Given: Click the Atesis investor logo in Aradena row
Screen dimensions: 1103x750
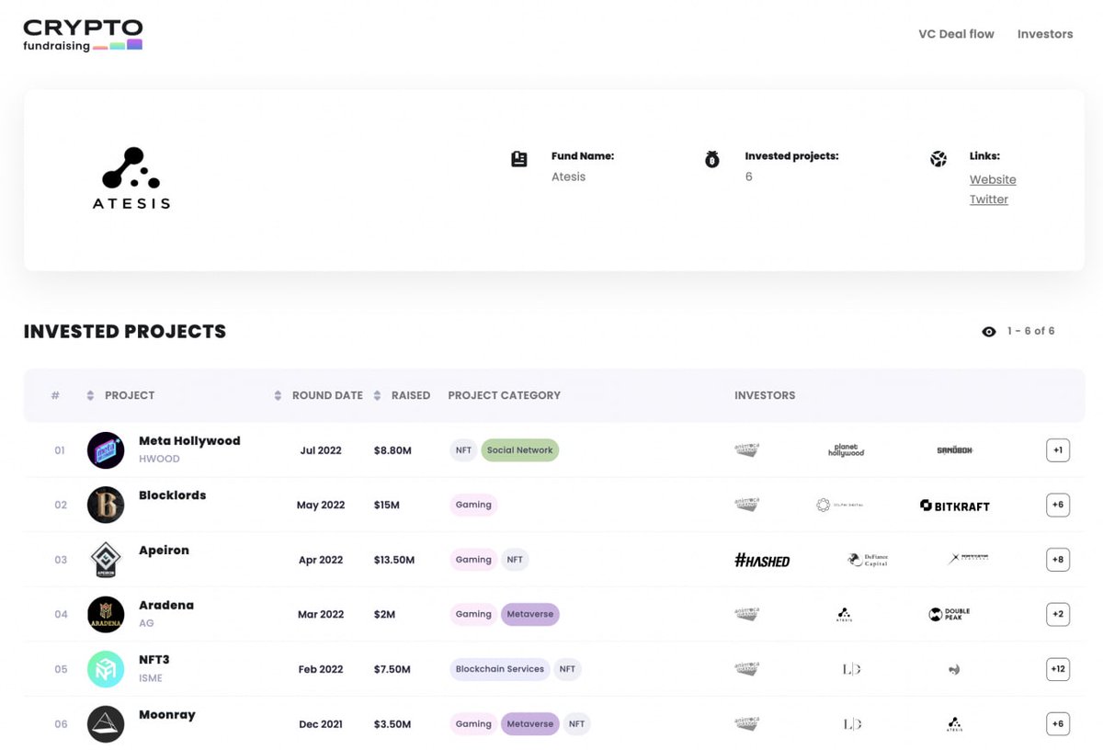Looking at the screenshot, I should click(x=844, y=614).
